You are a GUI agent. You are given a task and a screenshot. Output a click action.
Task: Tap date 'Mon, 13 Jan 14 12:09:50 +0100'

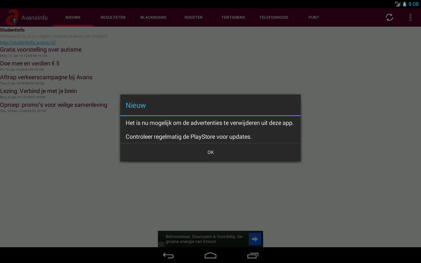[24, 56]
